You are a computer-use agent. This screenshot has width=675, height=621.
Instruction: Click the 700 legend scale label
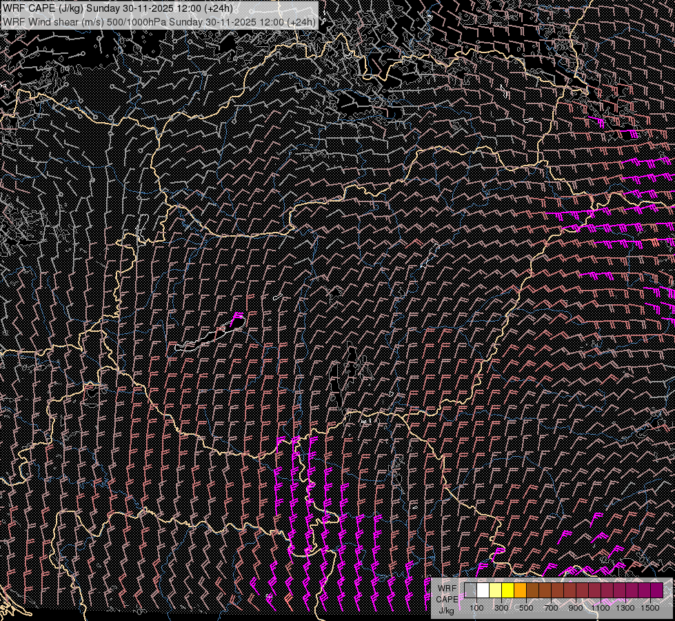551,608
